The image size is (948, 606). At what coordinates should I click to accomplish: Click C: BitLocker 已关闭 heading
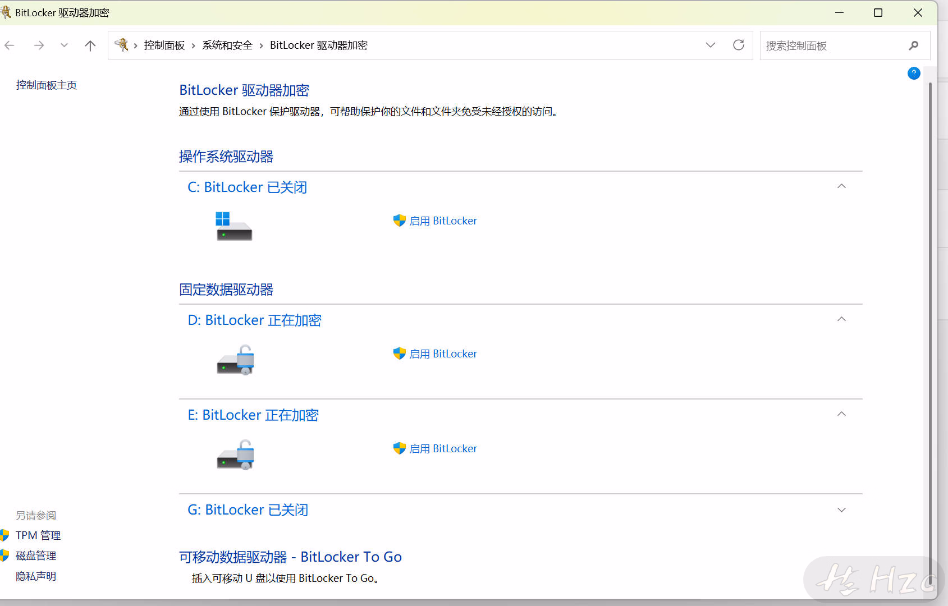click(247, 187)
